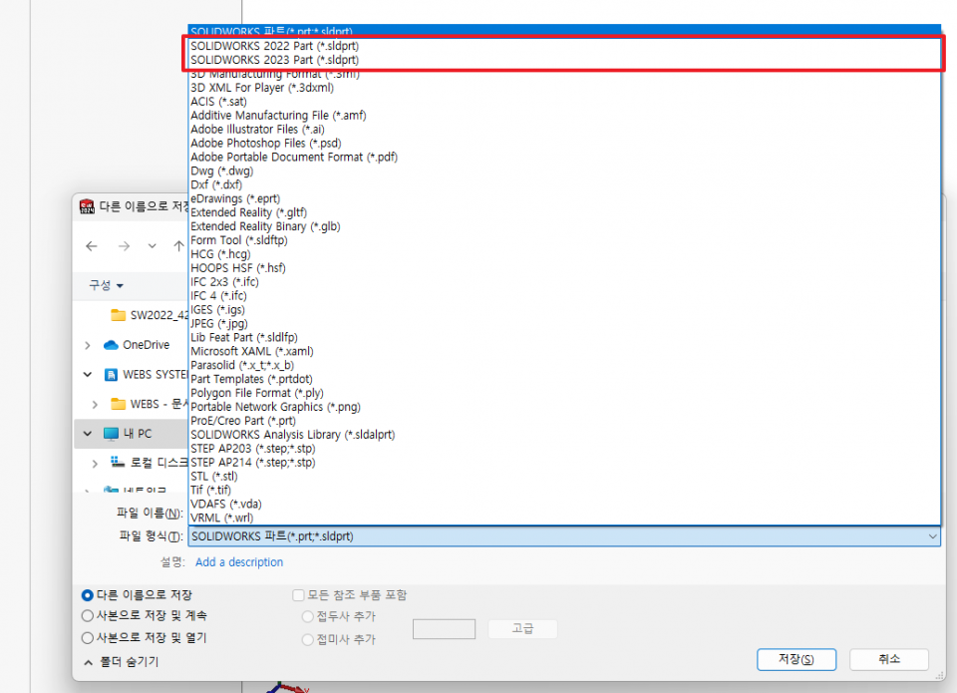Collapse the WEBS SYSTEM tree node
This screenshot has width=957, height=693.
pyautogui.click(x=88, y=374)
